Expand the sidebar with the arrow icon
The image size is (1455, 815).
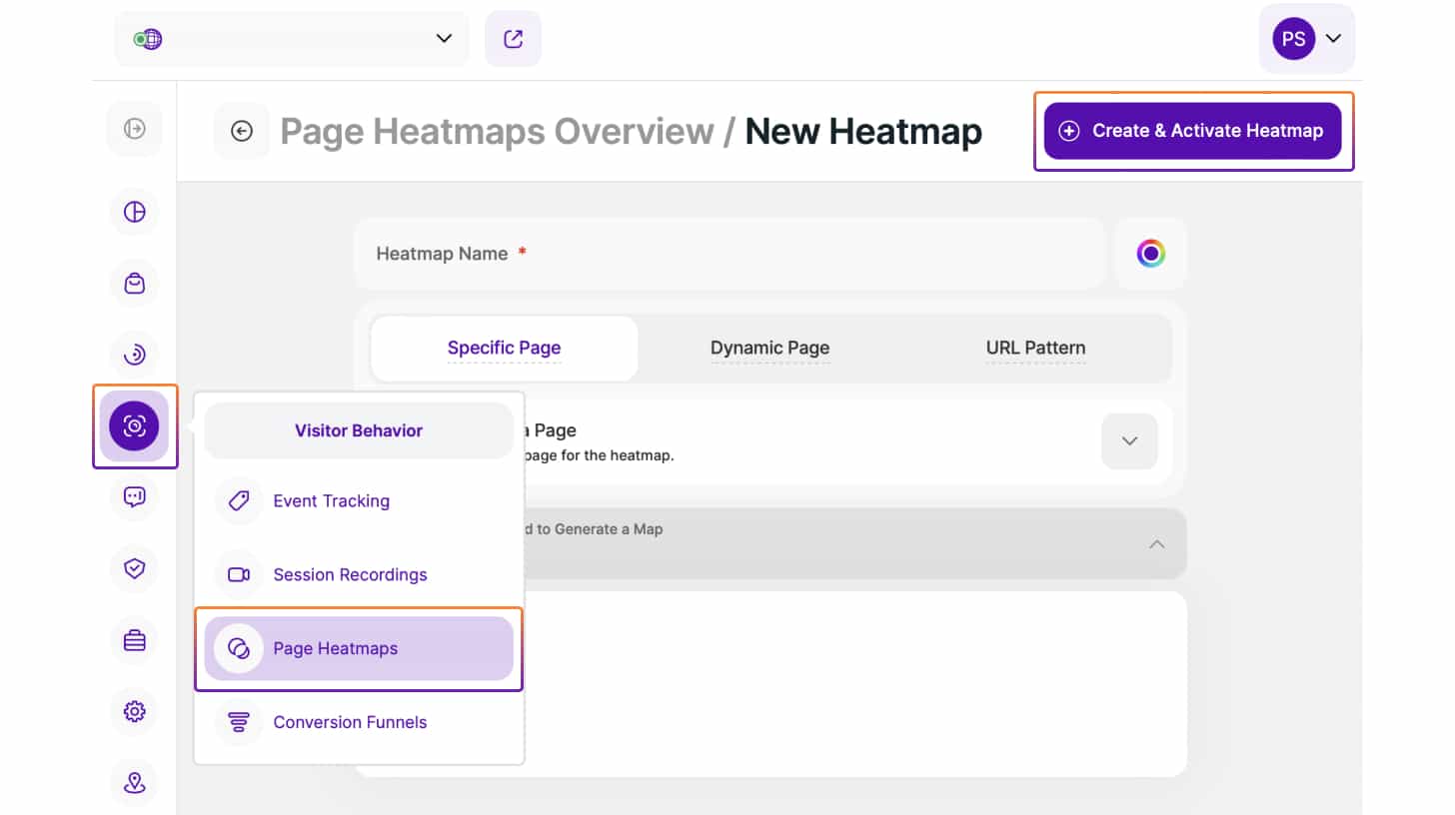(x=134, y=129)
